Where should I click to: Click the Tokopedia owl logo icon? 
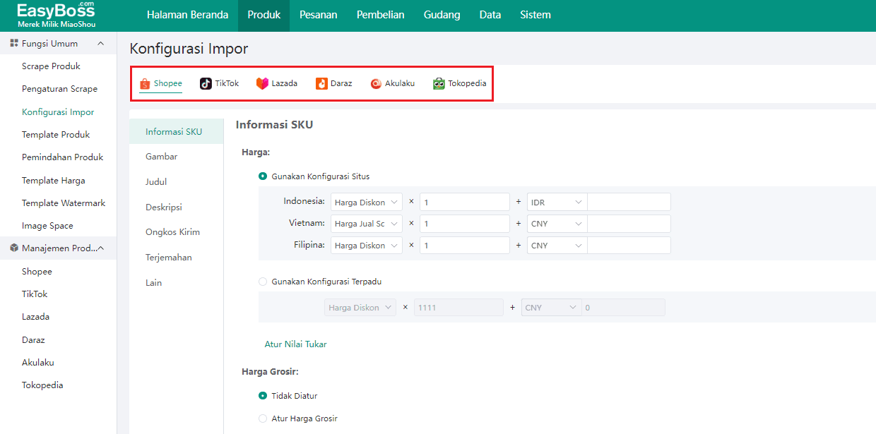coord(439,83)
